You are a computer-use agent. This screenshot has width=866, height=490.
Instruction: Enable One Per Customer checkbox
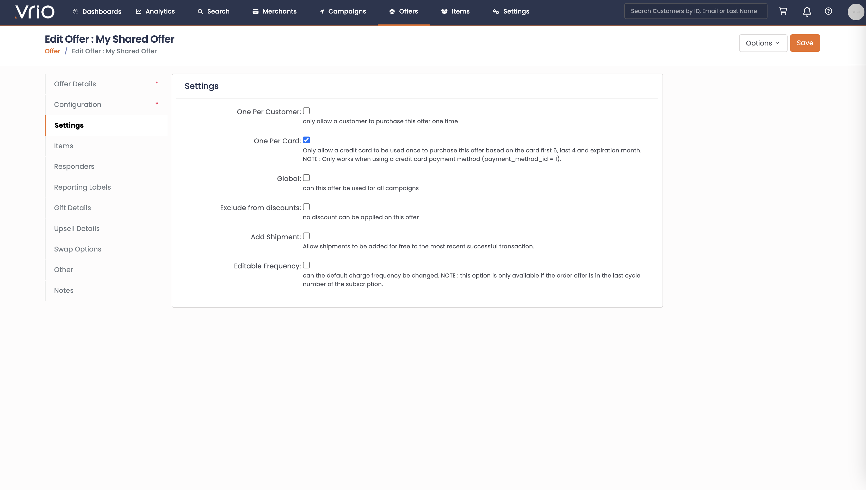pos(306,111)
